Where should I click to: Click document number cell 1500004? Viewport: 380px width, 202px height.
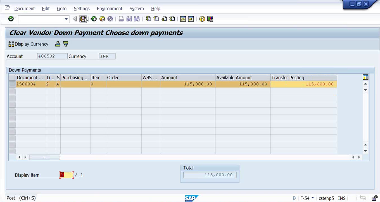pos(31,84)
